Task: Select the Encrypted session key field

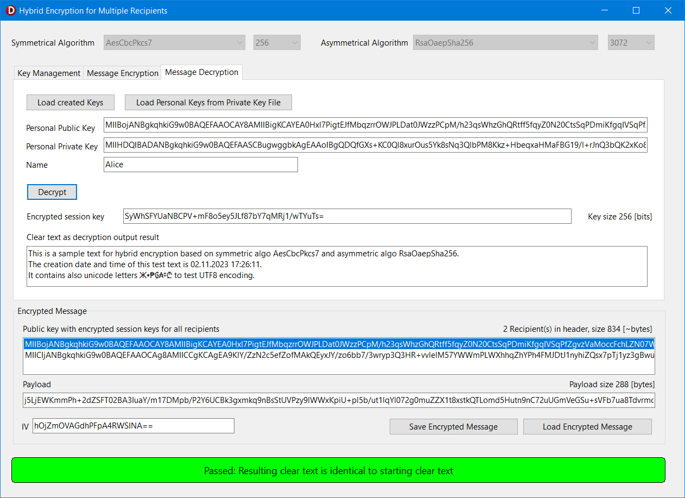Action: click(347, 216)
